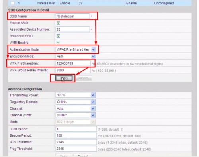Screen dimensions: 199x157
Task: Click the SSID Name input field
Action: [73, 16]
